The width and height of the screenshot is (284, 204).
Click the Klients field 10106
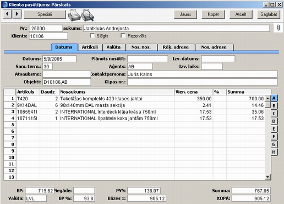48,36
